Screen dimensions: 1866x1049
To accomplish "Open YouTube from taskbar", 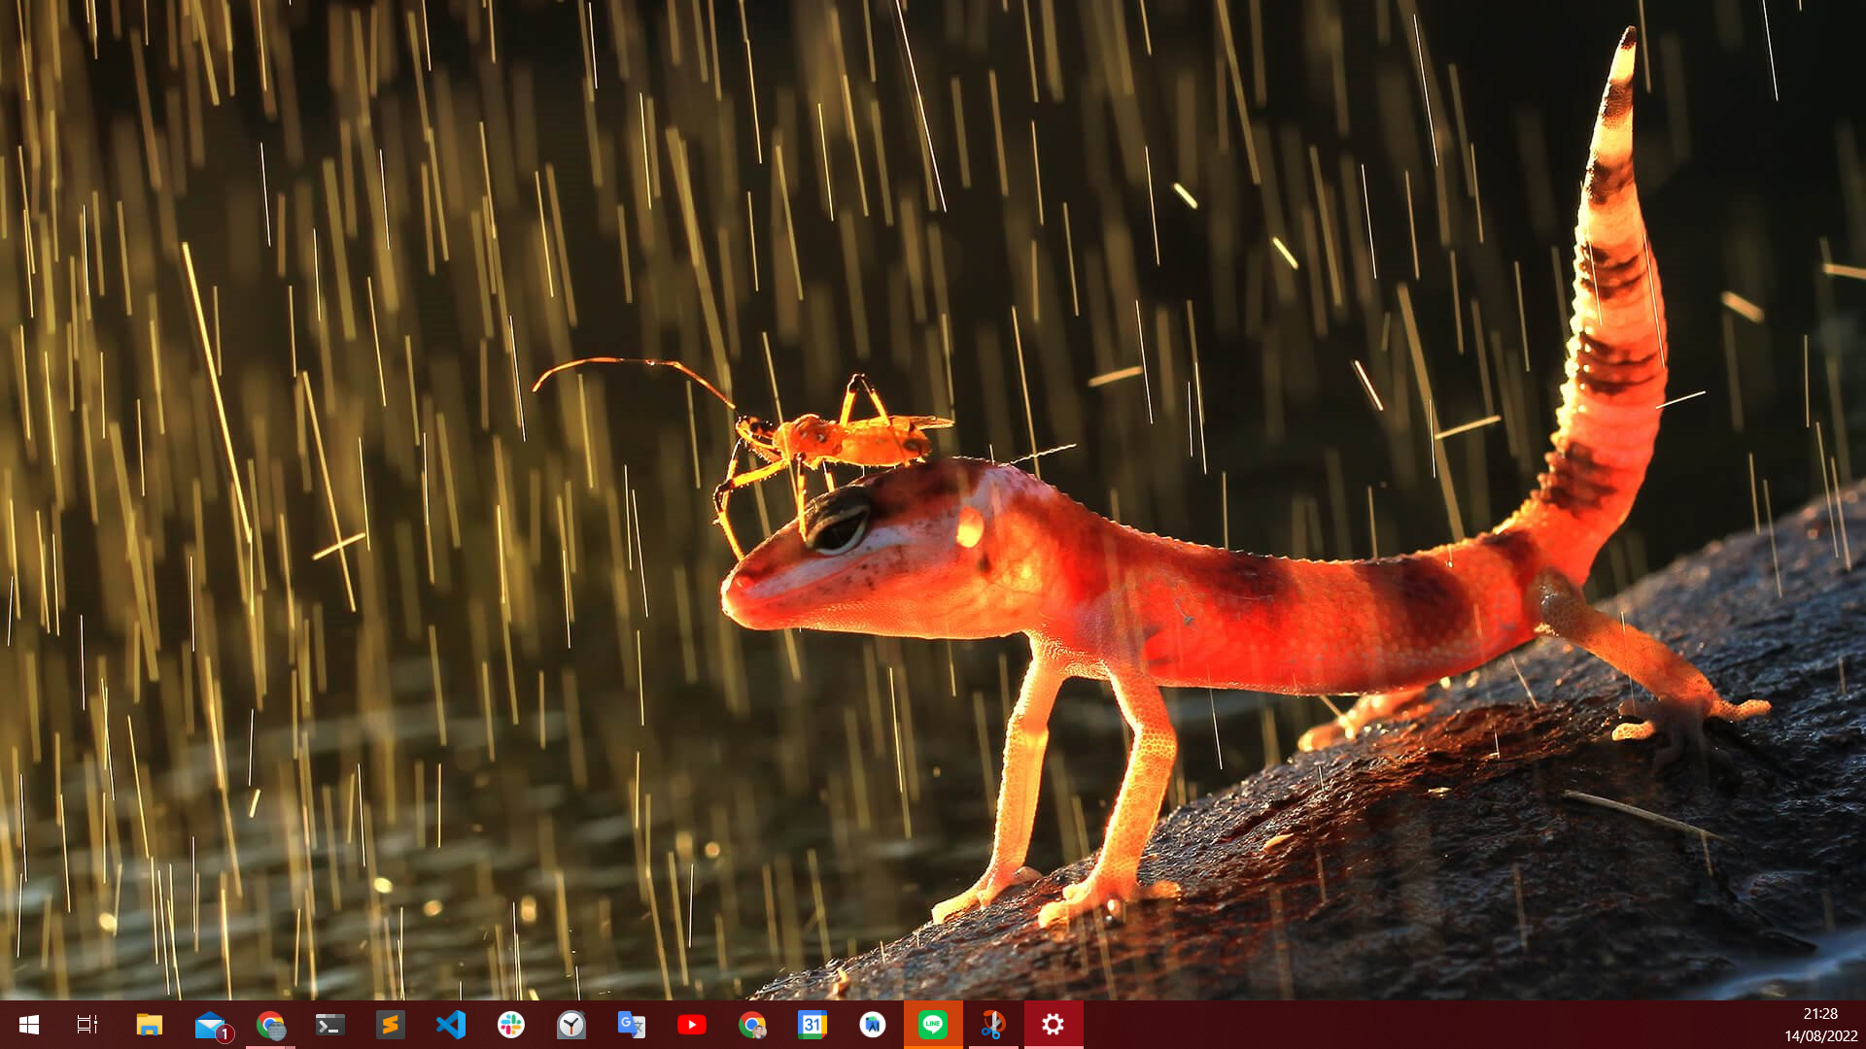I will [692, 1025].
